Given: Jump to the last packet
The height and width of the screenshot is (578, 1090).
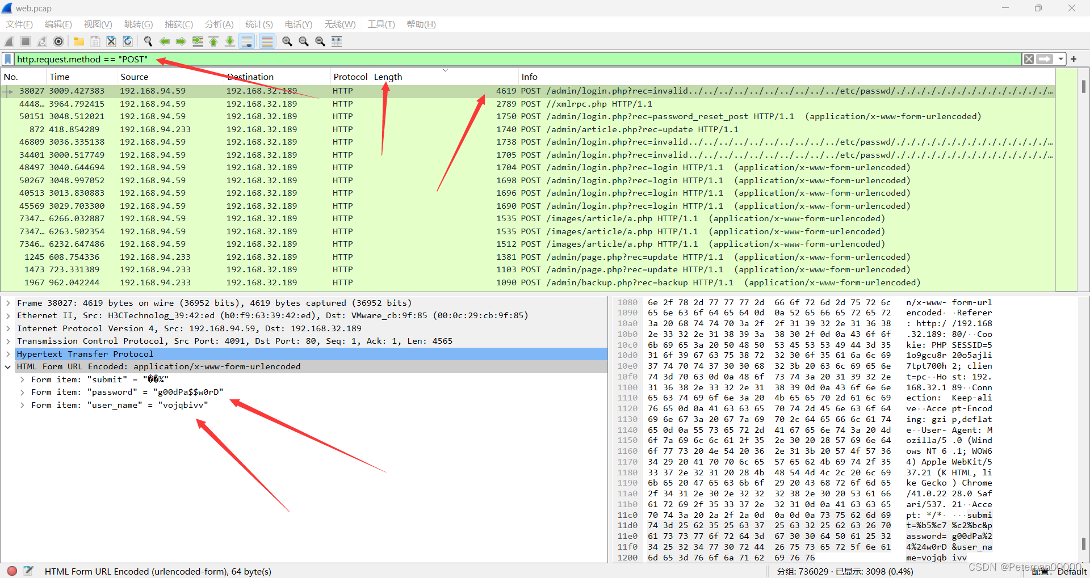Looking at the screenshot, I should (x=230, y=41).
